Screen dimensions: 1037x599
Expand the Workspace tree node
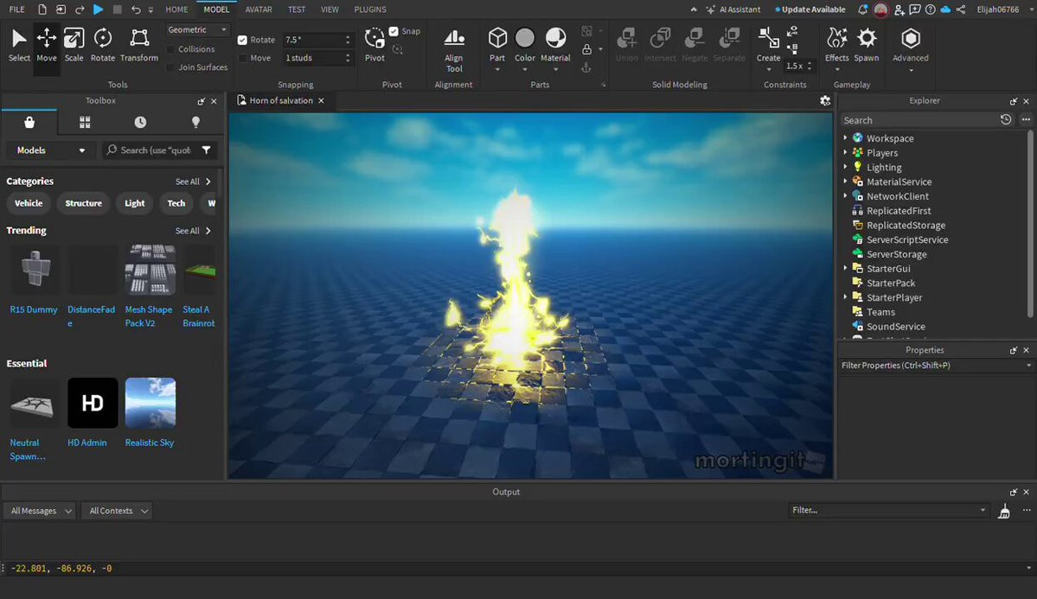point(845,138)
